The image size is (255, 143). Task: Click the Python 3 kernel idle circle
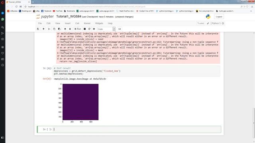coord(223,23)
